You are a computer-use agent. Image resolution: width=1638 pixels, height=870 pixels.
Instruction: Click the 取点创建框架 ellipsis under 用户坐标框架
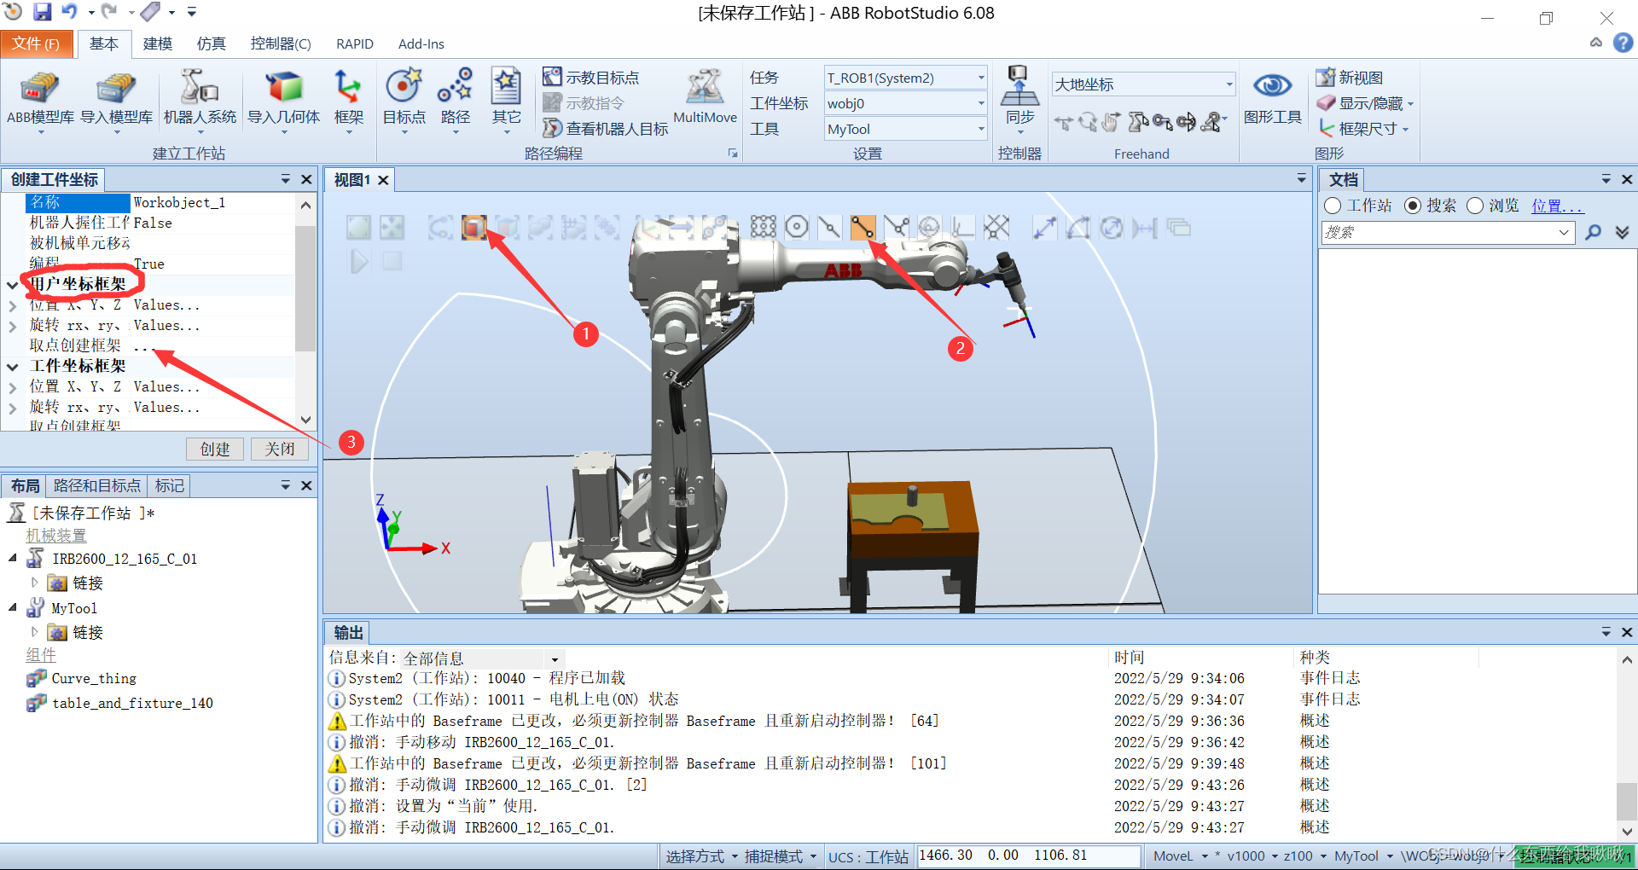(x=142, y=345)
